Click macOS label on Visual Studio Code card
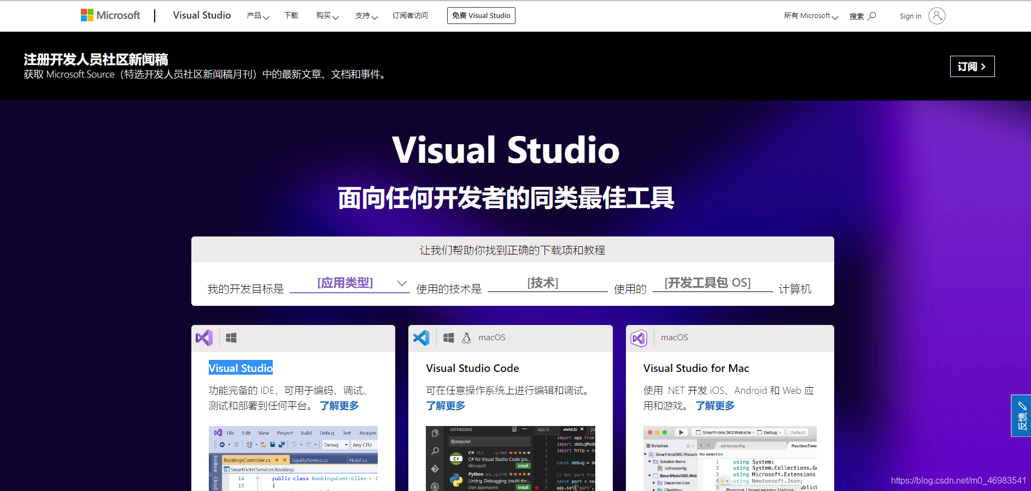The width and height of the screenshot is (1031, 491). click(492, 338)
